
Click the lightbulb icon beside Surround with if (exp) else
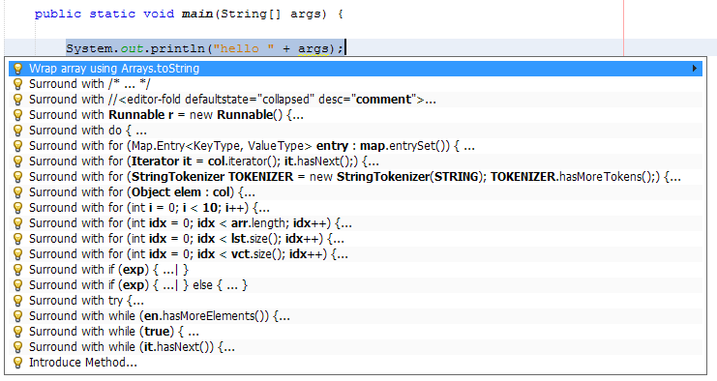(x=17, y=285)
